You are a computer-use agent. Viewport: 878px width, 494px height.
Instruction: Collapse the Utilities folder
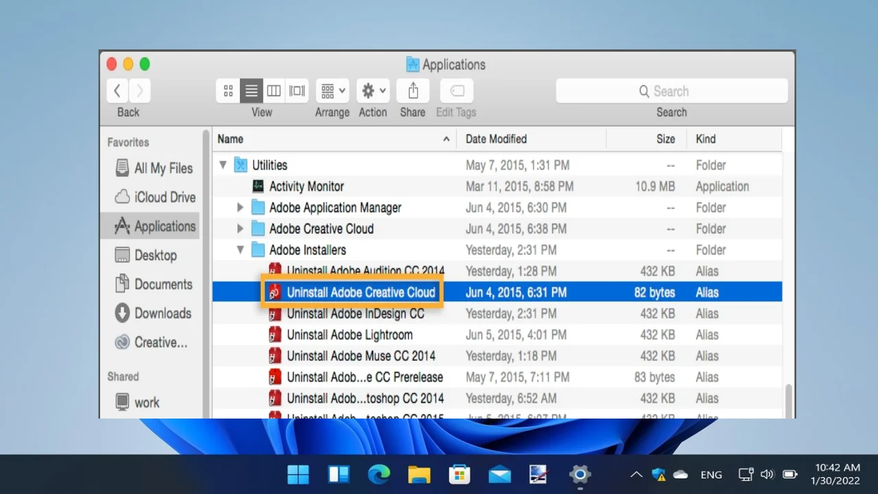coord(223,165)
